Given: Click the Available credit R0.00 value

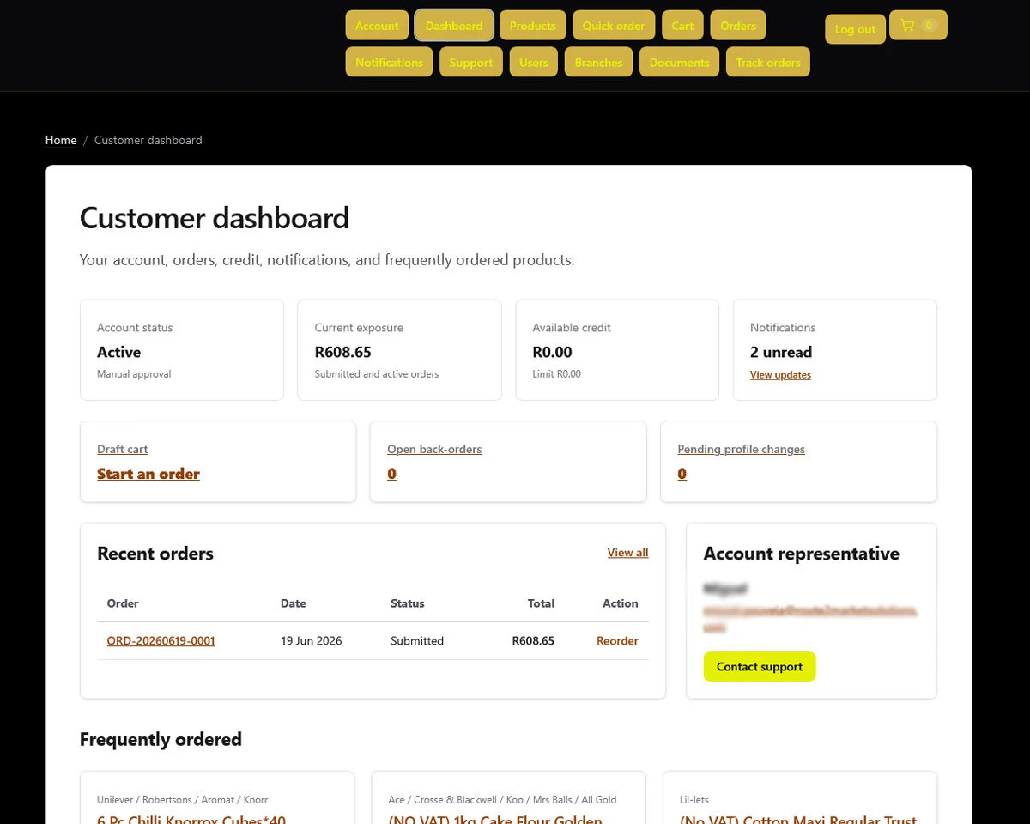Looking at the screenshot, I should pyautogui.click(x=552, y=352).
